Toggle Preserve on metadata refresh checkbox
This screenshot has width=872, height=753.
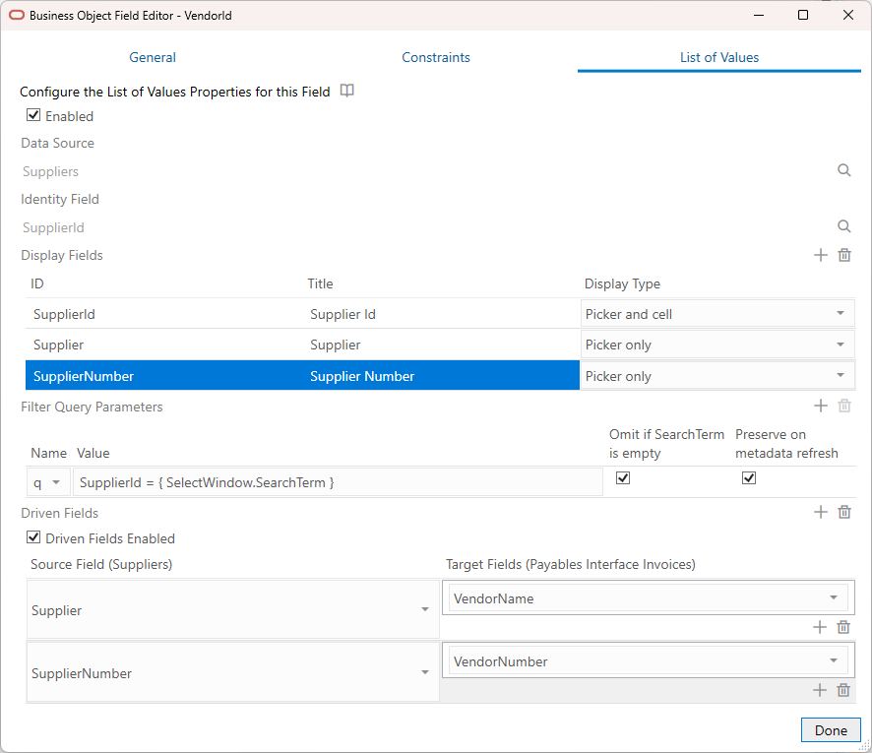point(749,478)
